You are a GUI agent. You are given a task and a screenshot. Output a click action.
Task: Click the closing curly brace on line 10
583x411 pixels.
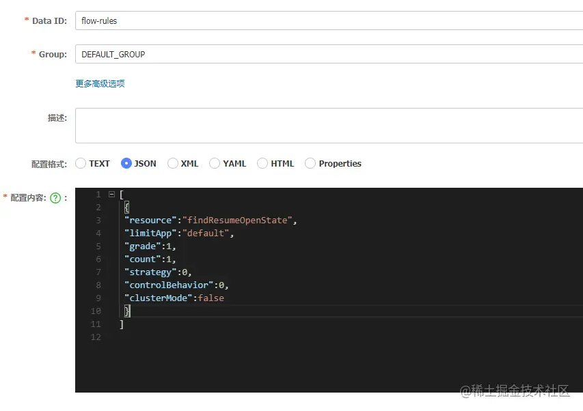127,311
